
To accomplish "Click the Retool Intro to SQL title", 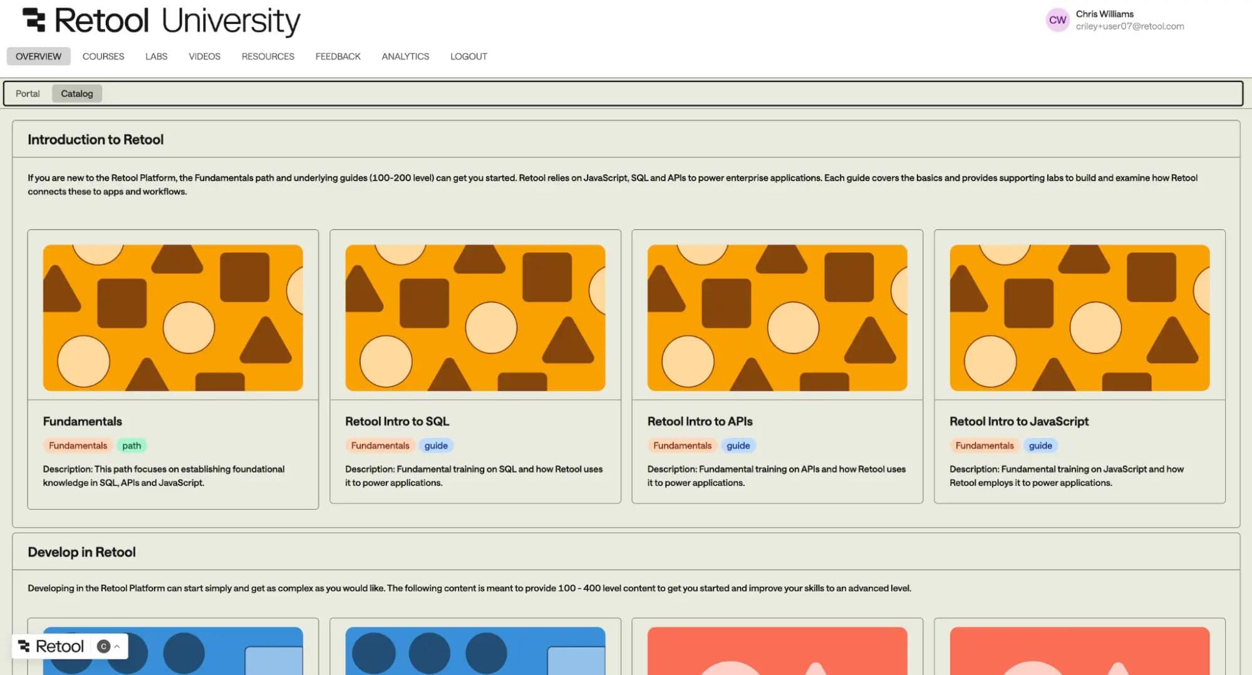I will (x=397, y=421).
